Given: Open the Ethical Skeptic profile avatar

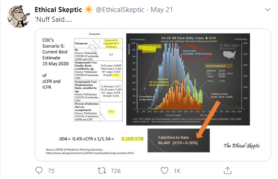Looking at the screenshot, I should tap(19, 16).
